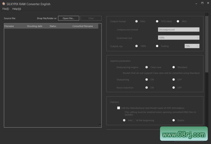Close the SILKYPIX RAW Converter window
This screenshot has width=211, height=144.
coord(208,3)
